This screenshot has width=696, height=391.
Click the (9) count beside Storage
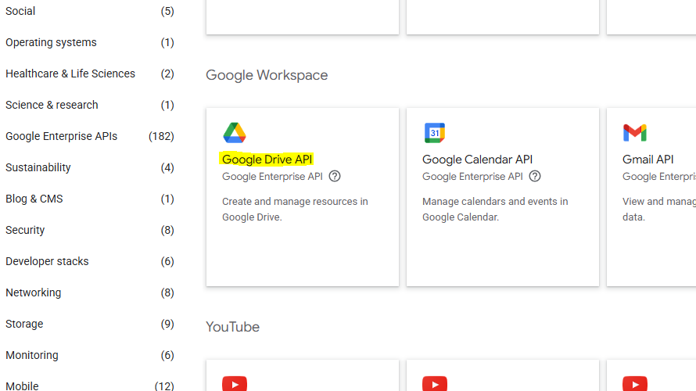coord(167,324)
